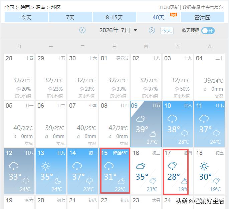Toggle the 蓝天预报 switch
This screenshot has width=229, height=209.
(208, 31)
